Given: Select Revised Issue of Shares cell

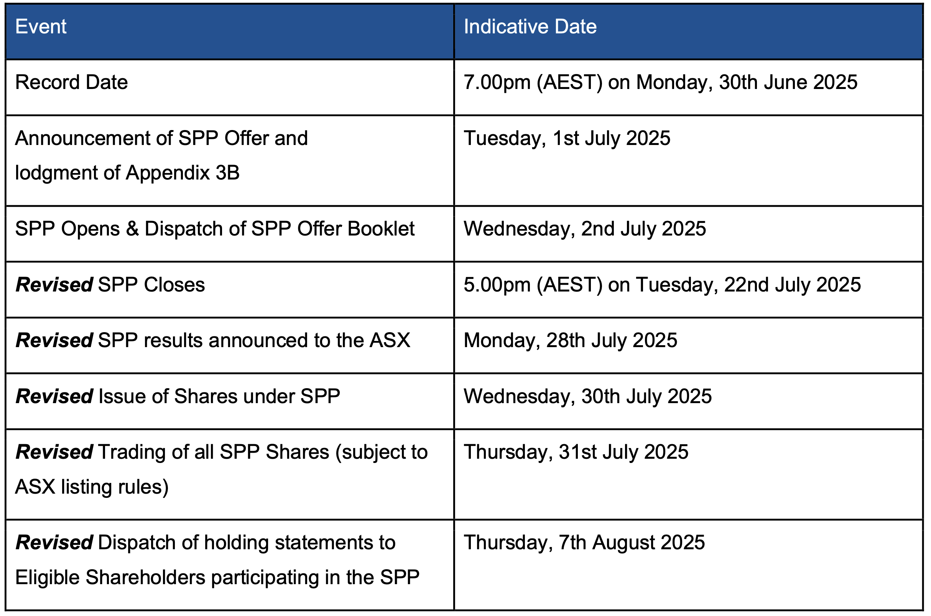Looking at the screenshot, I should (230, 402).
